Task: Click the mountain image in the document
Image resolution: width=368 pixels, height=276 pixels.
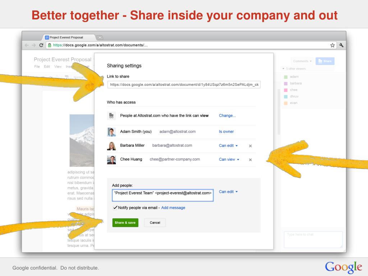Action: click(x=82, y=141)
